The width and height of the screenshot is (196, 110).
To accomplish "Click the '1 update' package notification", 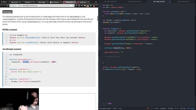I will pos(191,108).
